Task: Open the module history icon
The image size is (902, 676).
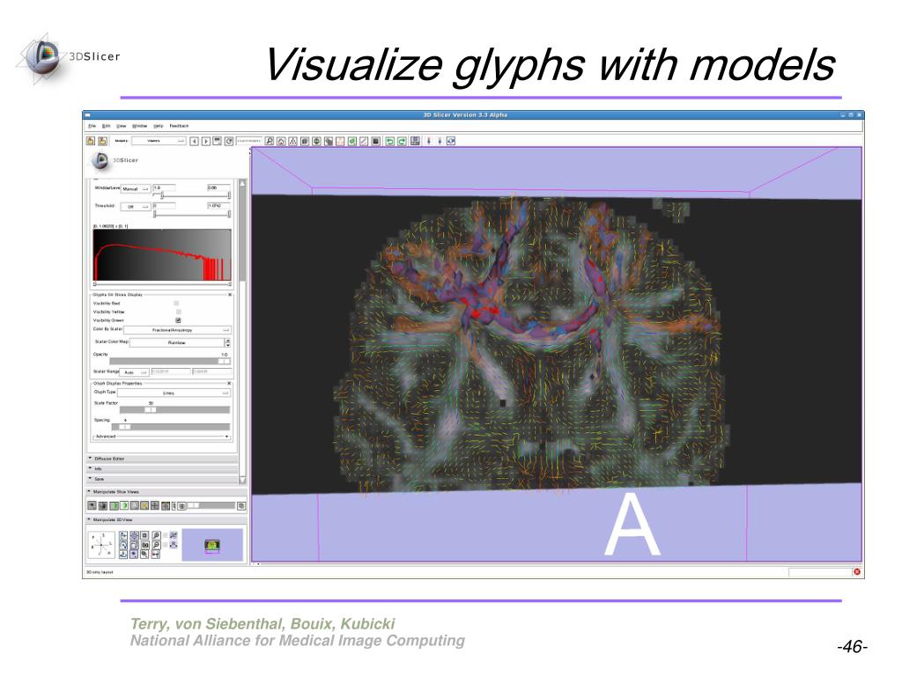Action: [x=217, y=141]
